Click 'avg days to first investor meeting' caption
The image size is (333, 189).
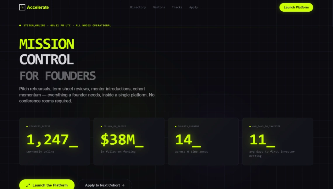coord(272,154)
